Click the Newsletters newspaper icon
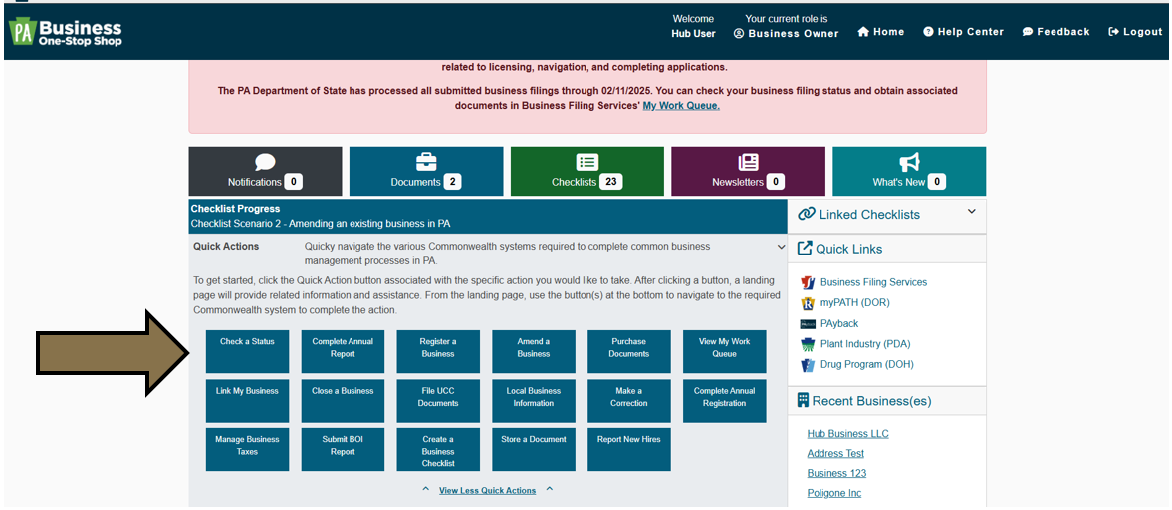 (x=748, y=162)
